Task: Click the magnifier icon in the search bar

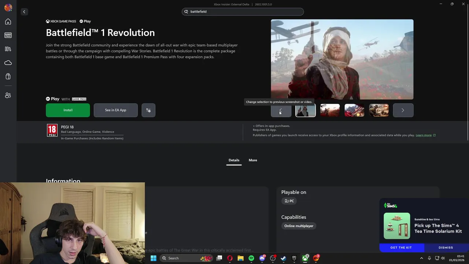Action: 186,12
